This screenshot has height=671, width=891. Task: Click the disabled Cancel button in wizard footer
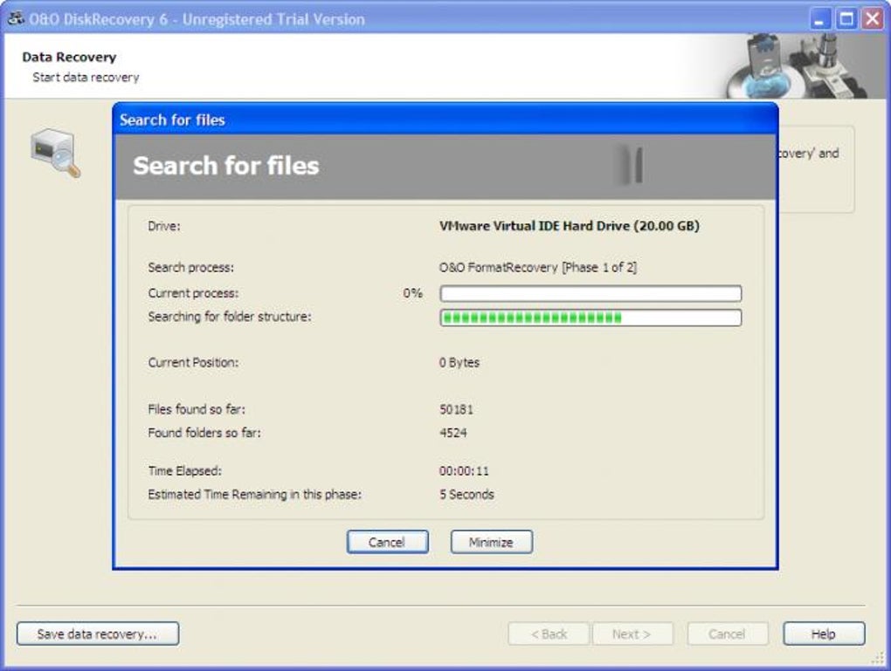[728, 633]
